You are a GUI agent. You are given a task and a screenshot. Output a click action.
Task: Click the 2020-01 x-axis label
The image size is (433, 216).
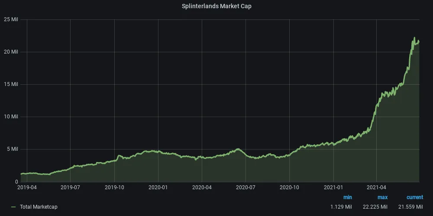click(158, 187)
